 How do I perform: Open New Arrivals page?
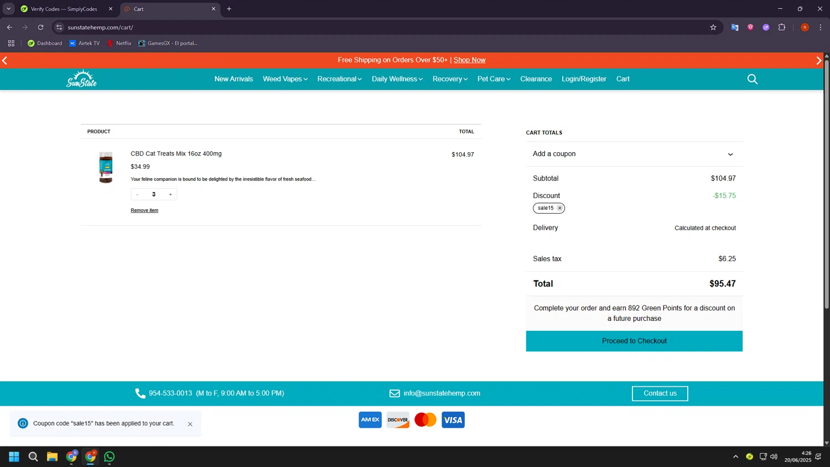click(234, 79)
